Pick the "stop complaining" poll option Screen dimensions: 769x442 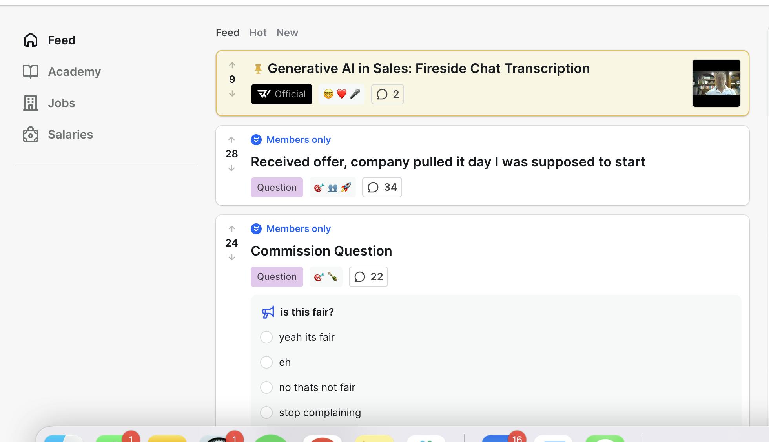click(266, 413)
